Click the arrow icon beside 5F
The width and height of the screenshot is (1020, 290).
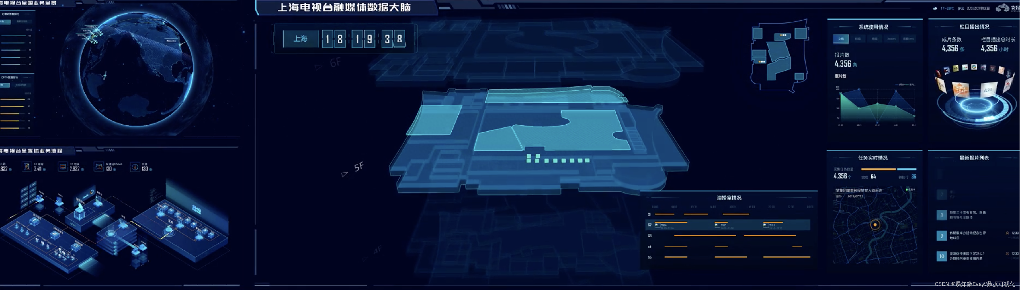(344, 174)
